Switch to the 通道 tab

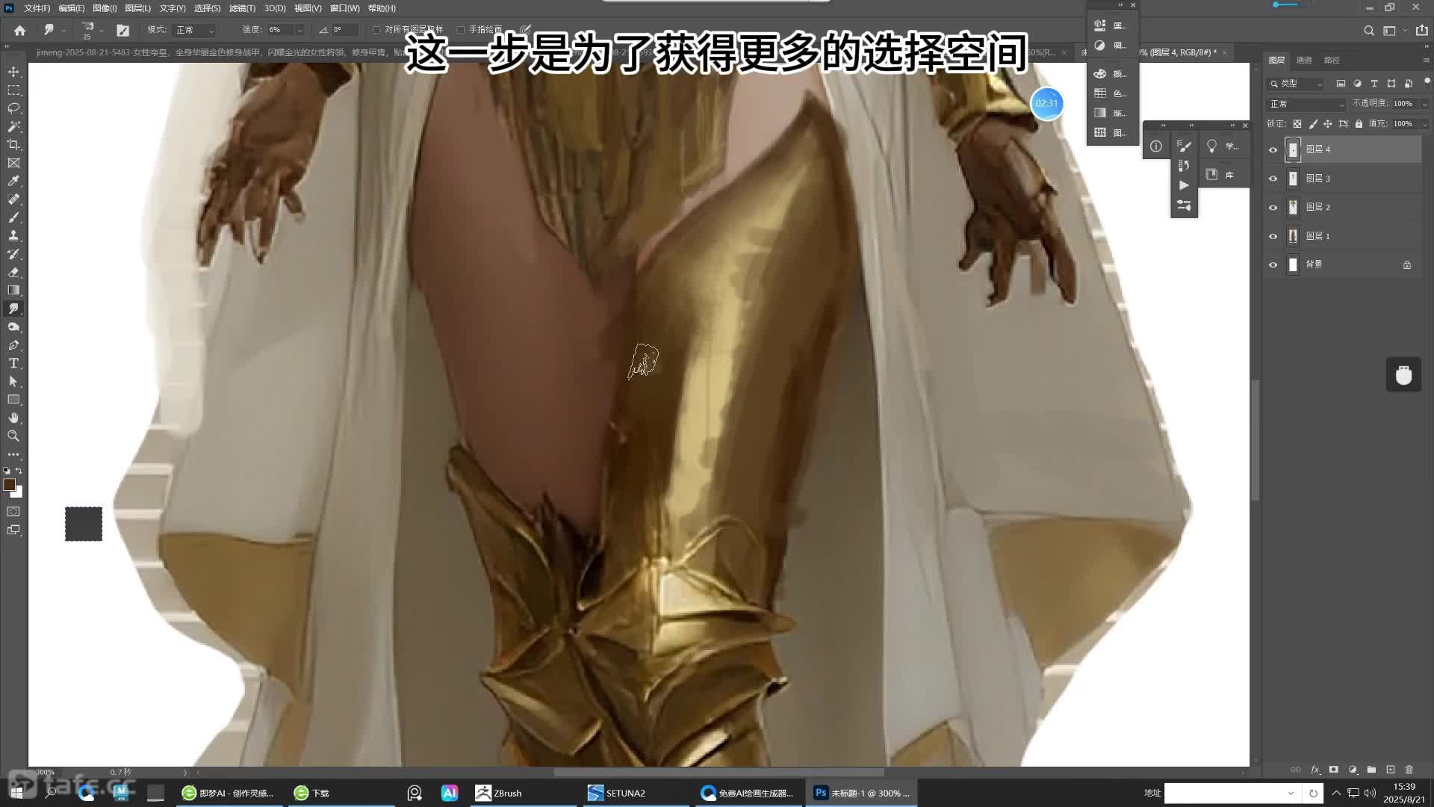1304,60
